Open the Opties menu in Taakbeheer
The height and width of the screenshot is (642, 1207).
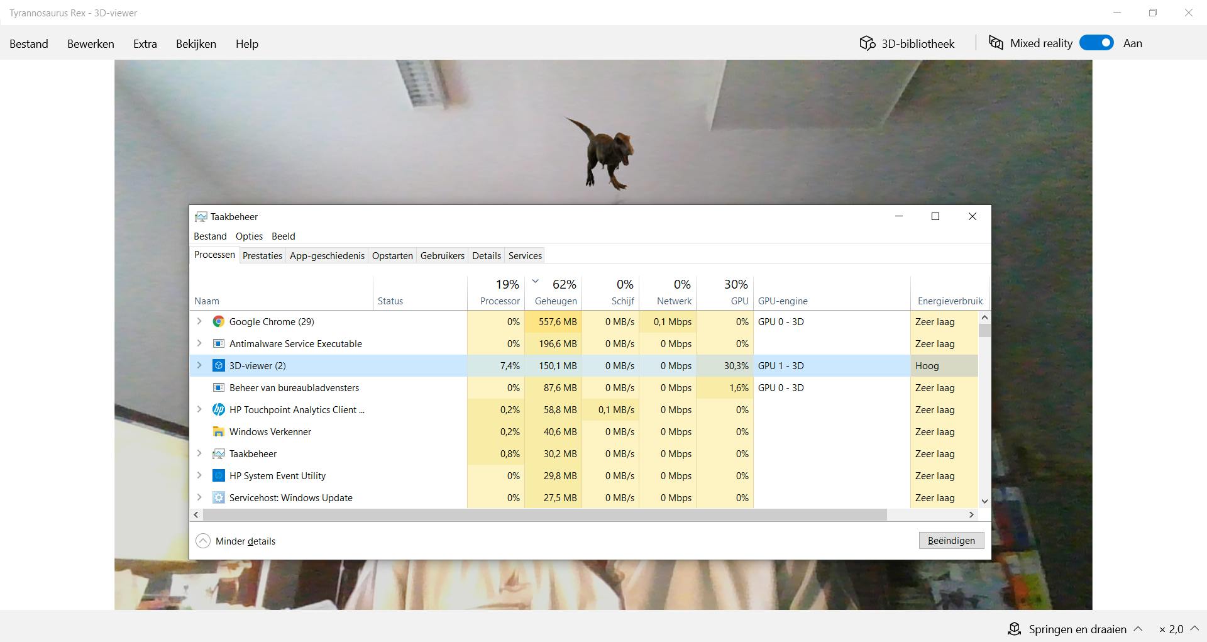click(x=249, y=236)
